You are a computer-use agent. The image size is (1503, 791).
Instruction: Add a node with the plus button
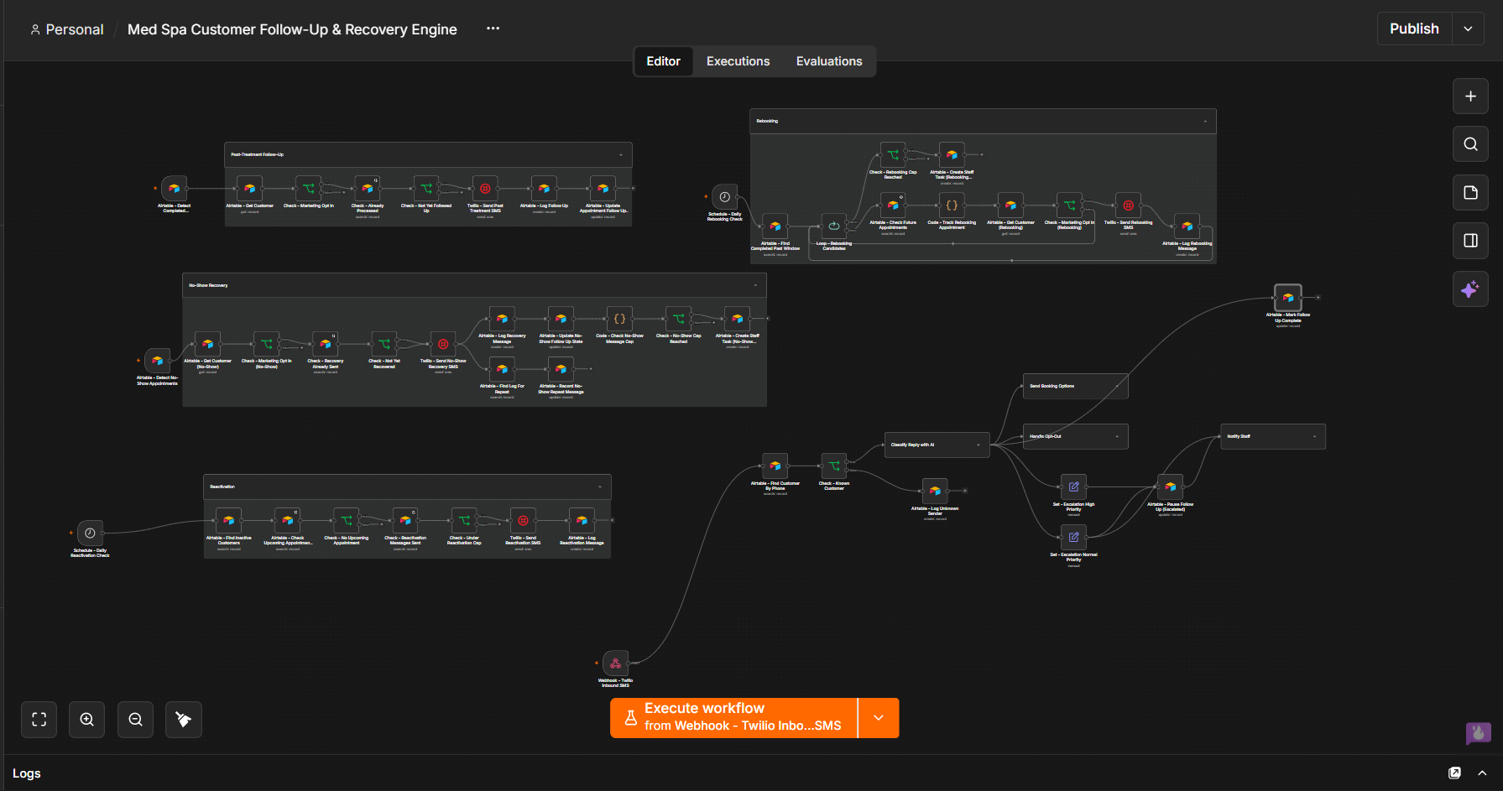(1470, 96)
